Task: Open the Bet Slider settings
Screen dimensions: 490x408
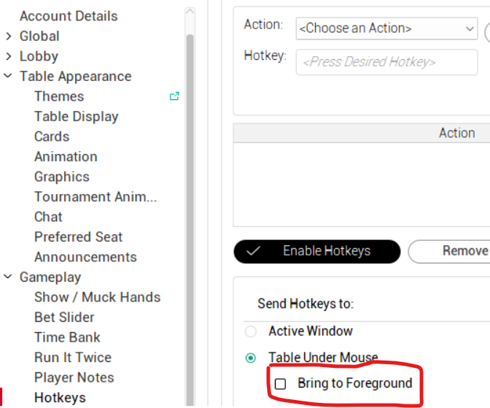Action: [64, 317]
